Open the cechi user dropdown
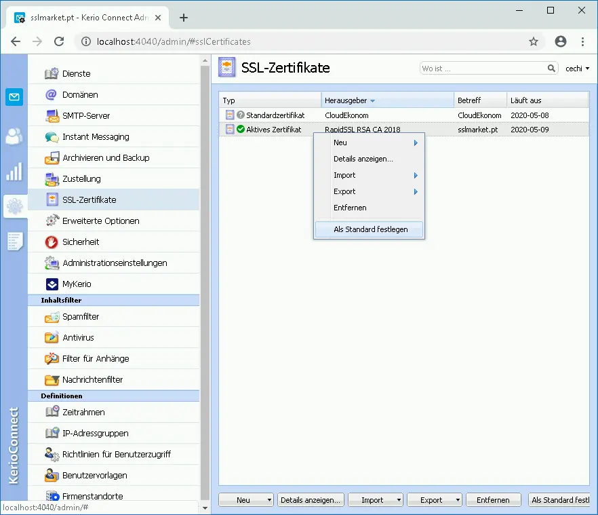Screen dimensions: 598x515 tap(577, 69)
